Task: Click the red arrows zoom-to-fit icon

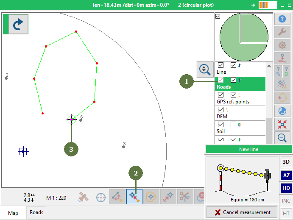Action: pyautogui.click(x=282, y=124)
